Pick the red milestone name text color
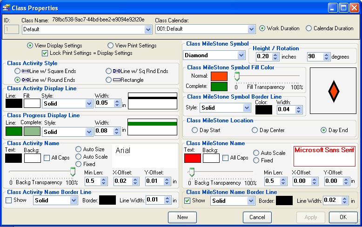 pyautogui.click(x=193, y=158)
